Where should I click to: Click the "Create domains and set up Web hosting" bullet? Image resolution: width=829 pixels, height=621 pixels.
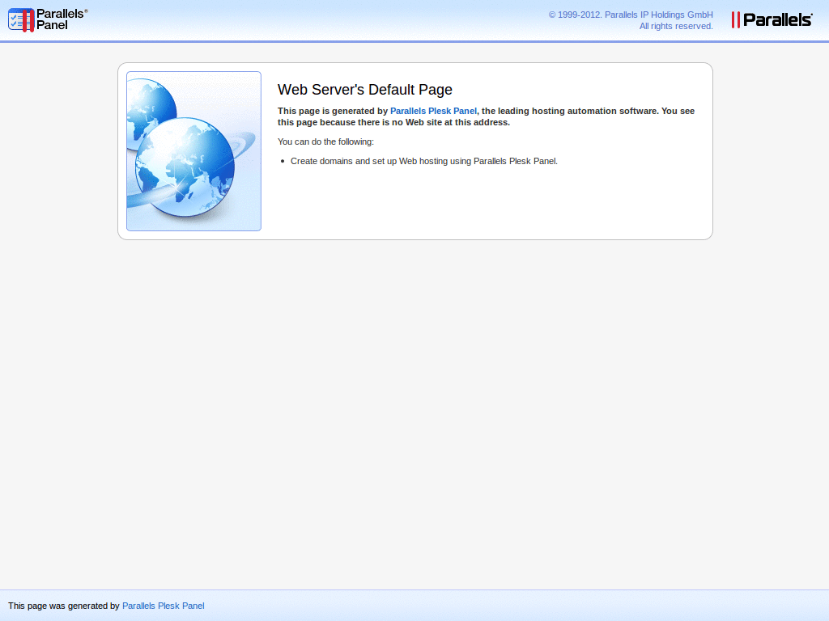click(424, 161)
